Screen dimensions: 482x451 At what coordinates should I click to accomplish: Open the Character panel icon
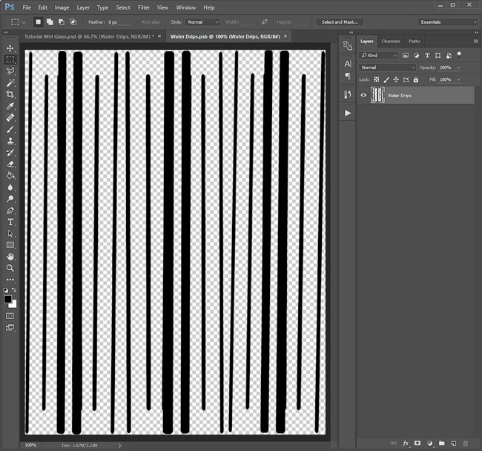pyautogui.click(x=348, y=64)
